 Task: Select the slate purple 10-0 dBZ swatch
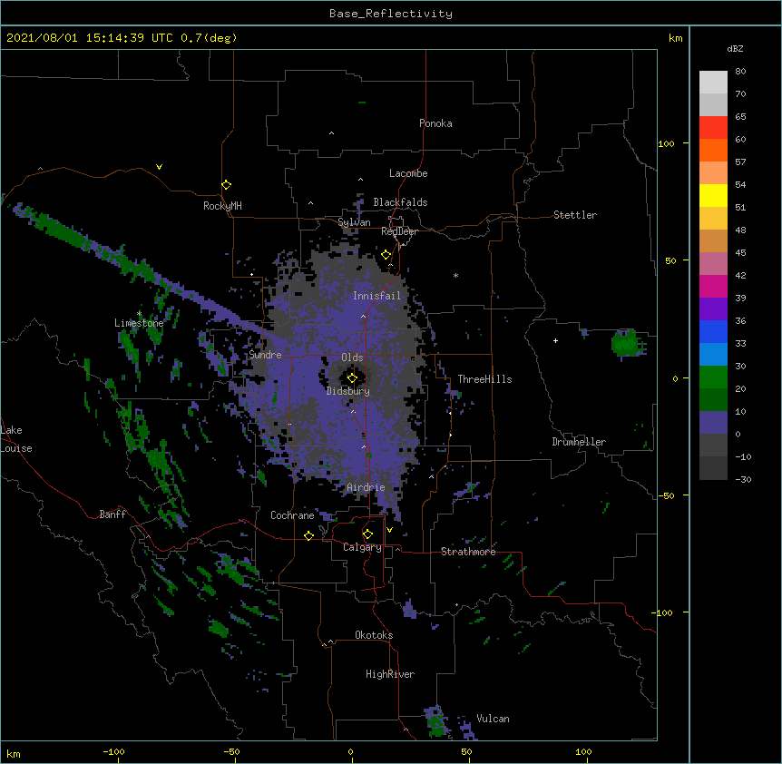tap(713, 423)
